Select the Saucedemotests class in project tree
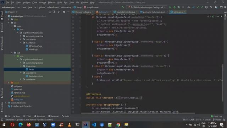The width and height of the screenshot is (227, 128). (x=34, y=76)
